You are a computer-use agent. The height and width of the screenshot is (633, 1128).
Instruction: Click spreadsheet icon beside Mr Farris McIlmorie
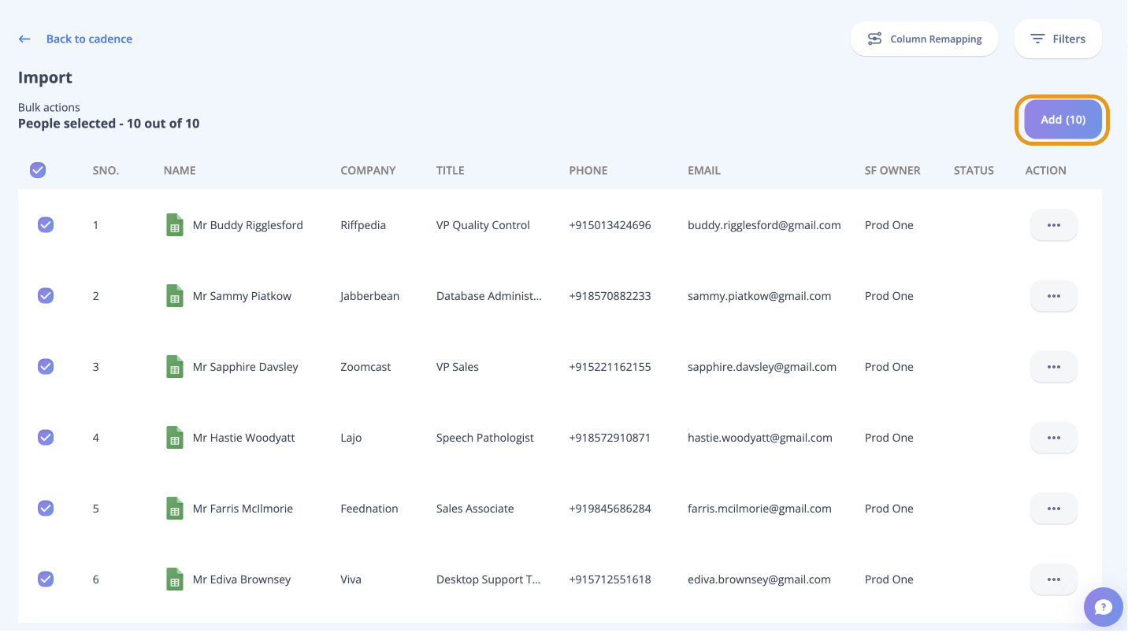[x=175, y=509]
